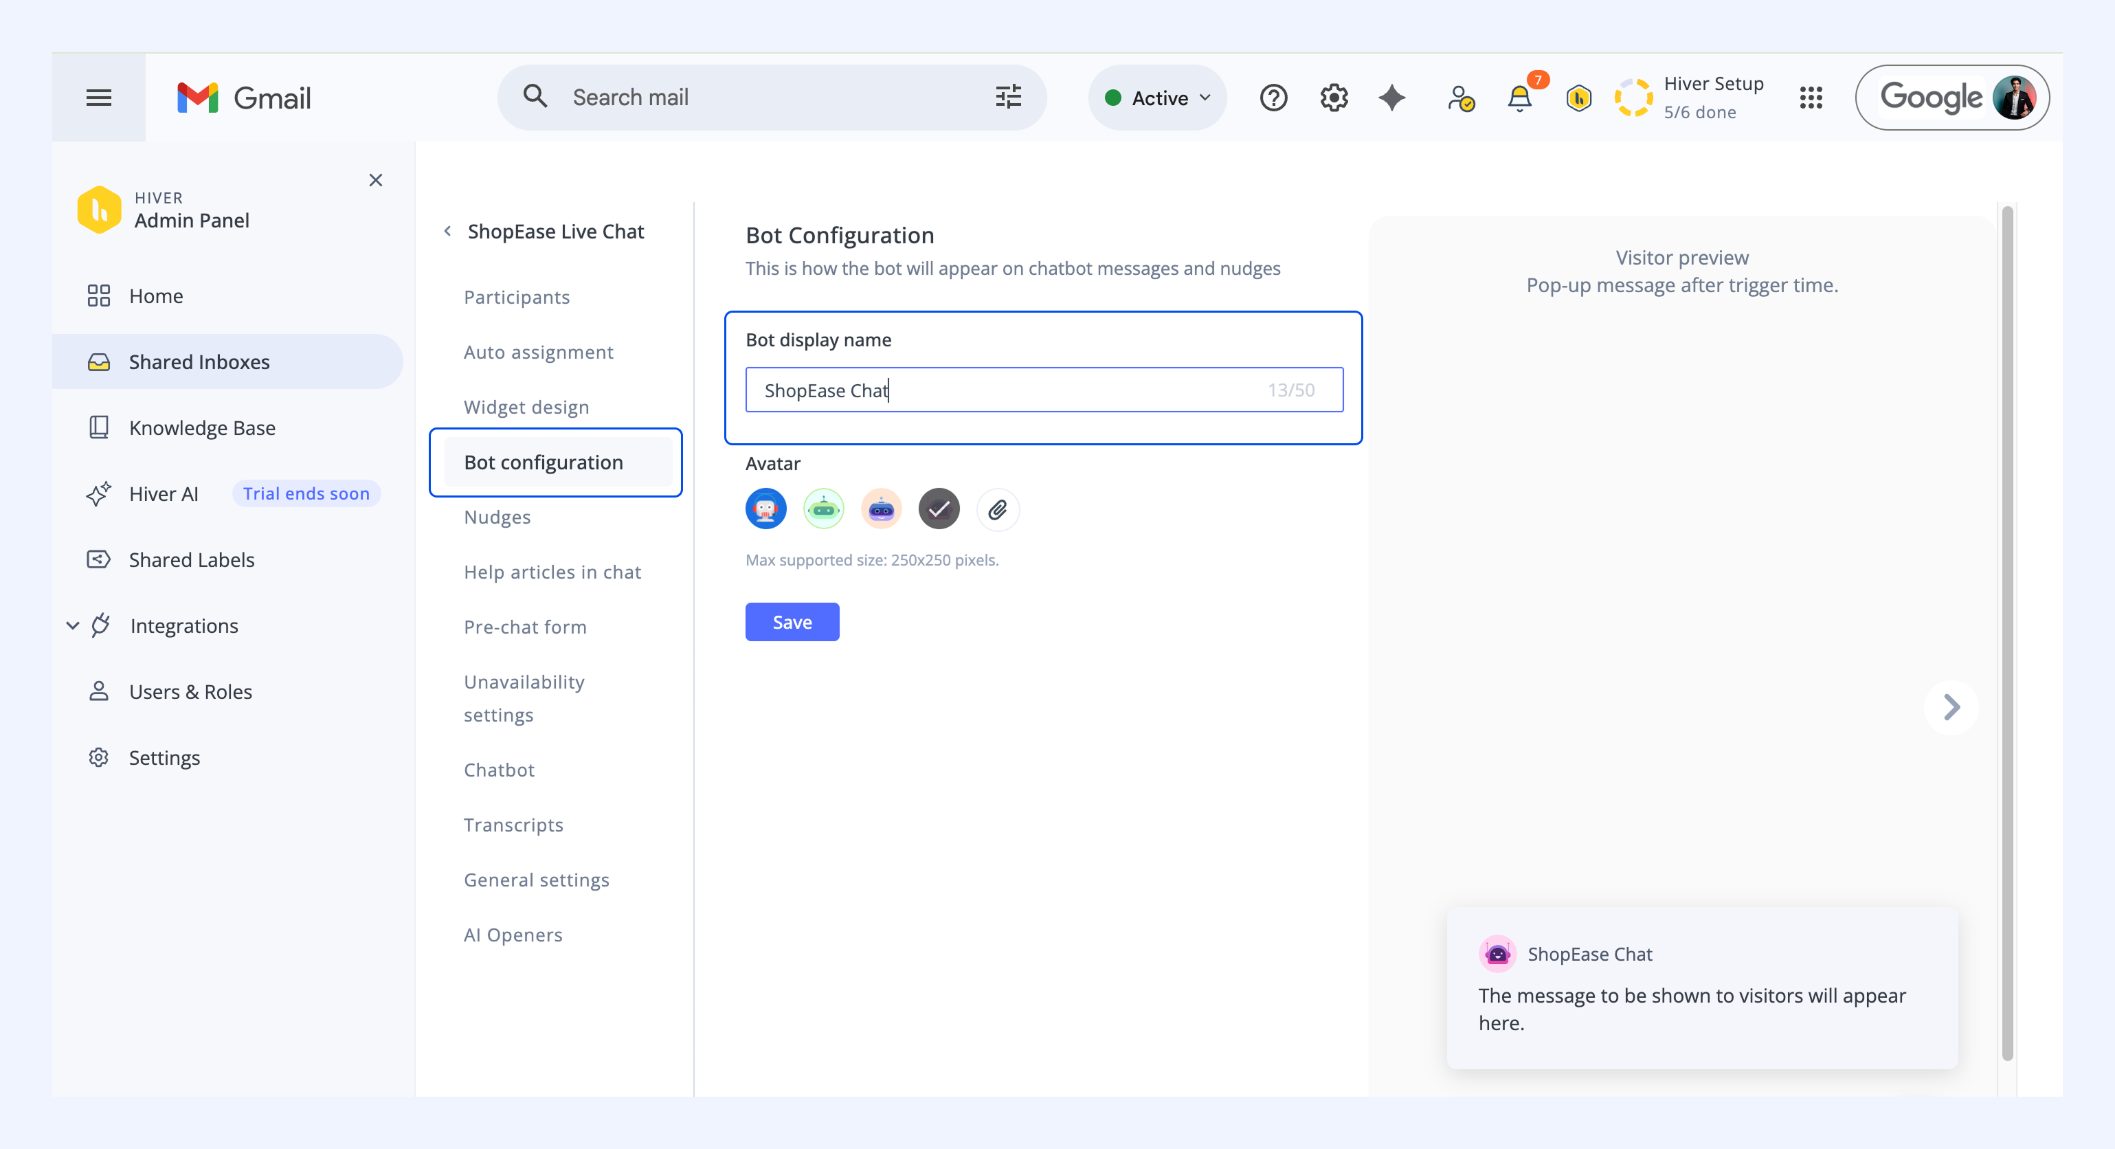Click the Hiver Setup 5/6 done text

[1714, 98]
